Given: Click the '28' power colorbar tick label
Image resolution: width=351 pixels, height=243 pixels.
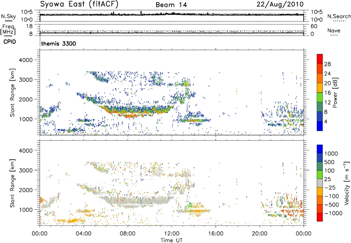Looking at the screenshot, I should click(x=327, y=64).
